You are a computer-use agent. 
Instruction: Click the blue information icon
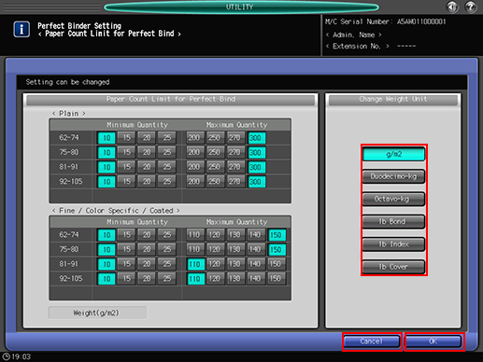(x=21, y=30)
